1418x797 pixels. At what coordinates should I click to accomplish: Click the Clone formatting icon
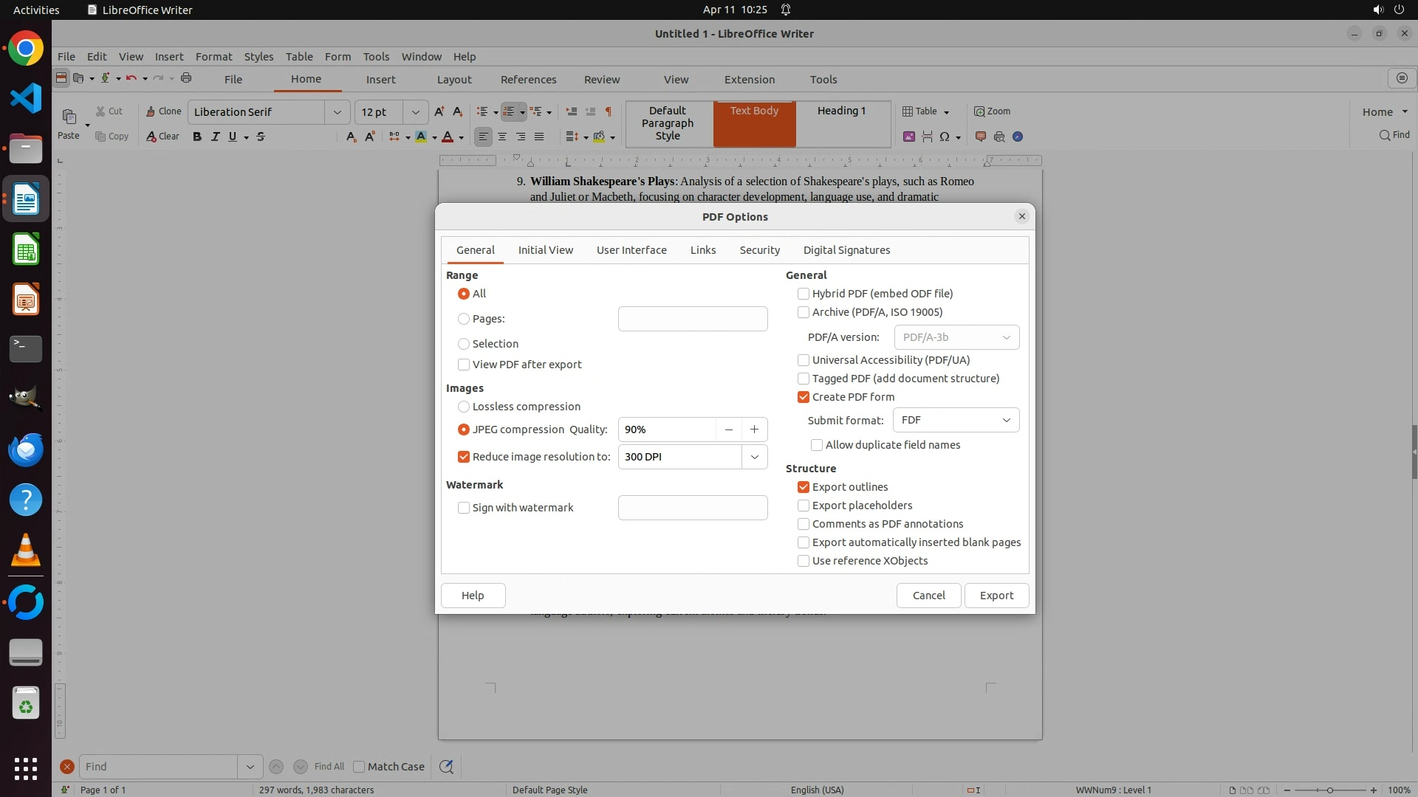pos(163,111)
